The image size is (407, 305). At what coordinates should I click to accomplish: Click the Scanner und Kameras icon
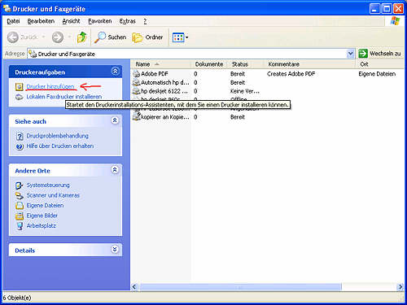(20, 195)
